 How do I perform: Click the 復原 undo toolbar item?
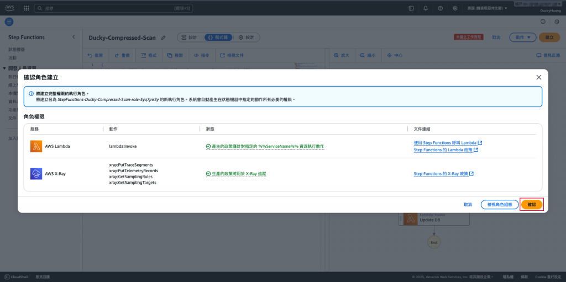(x=95, y=56)
